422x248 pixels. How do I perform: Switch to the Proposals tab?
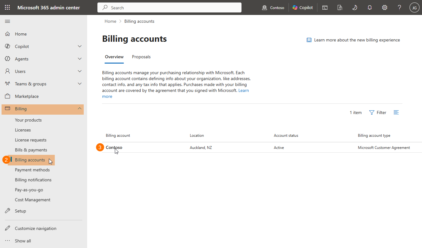141,57
